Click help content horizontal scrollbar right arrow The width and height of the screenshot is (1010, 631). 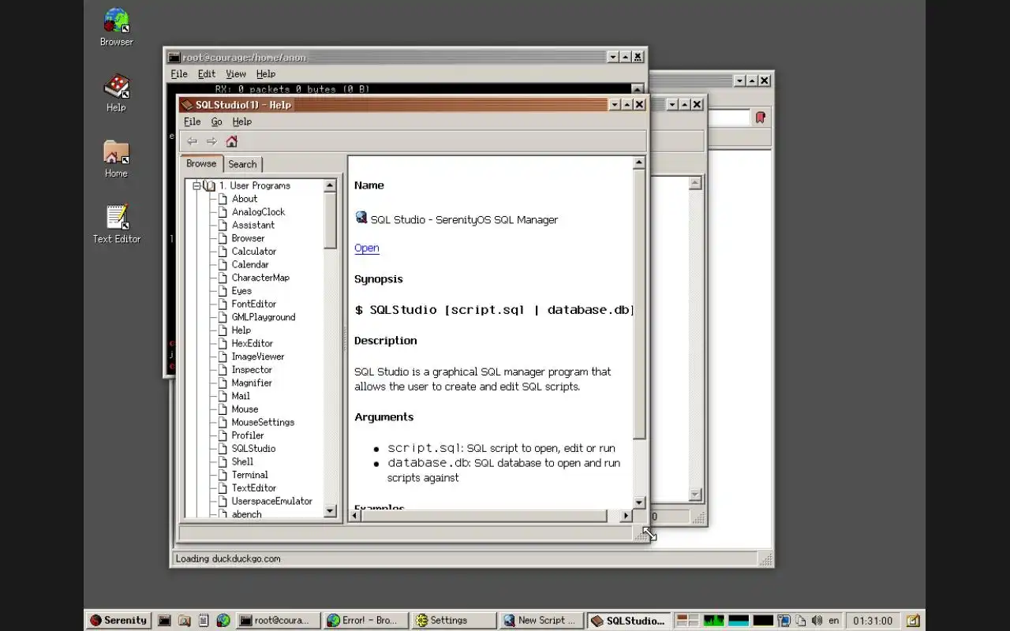click(x=626, y=516)
